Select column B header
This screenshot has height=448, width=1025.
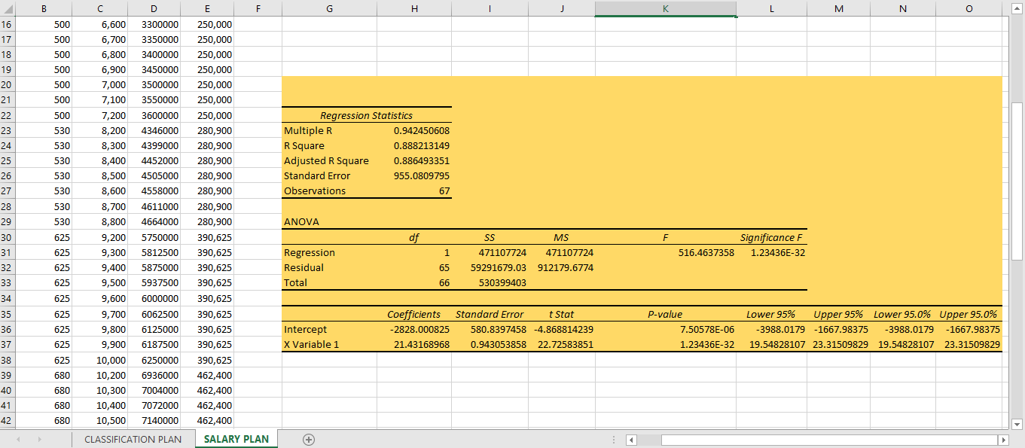click(44, 8)
